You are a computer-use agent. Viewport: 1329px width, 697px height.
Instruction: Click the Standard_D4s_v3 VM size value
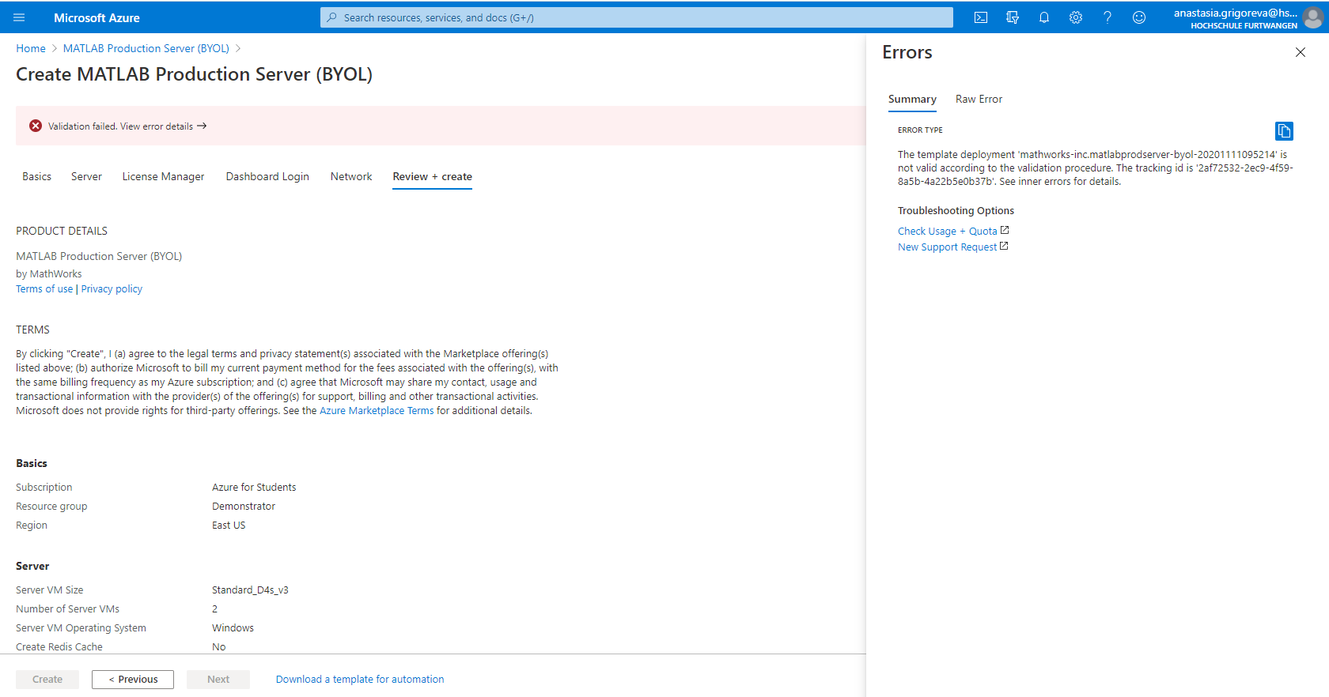[x=250, y=590]
